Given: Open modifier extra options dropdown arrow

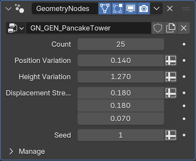Looking at the screenshot, I should pyautogui.click(x=157, y=9).
